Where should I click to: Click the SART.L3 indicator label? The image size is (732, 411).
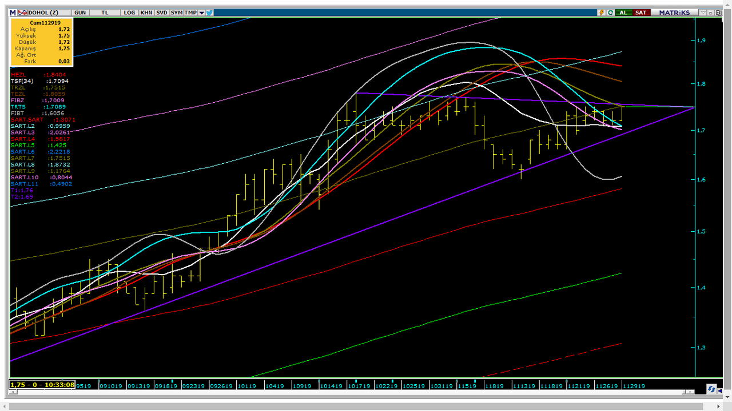click(x=23, y=132)
